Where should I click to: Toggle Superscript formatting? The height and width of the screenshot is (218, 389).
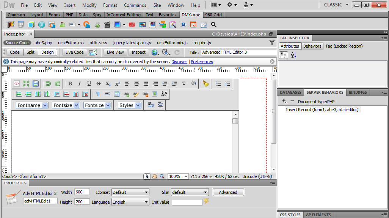pyautogui.click(x=118, y=84)
